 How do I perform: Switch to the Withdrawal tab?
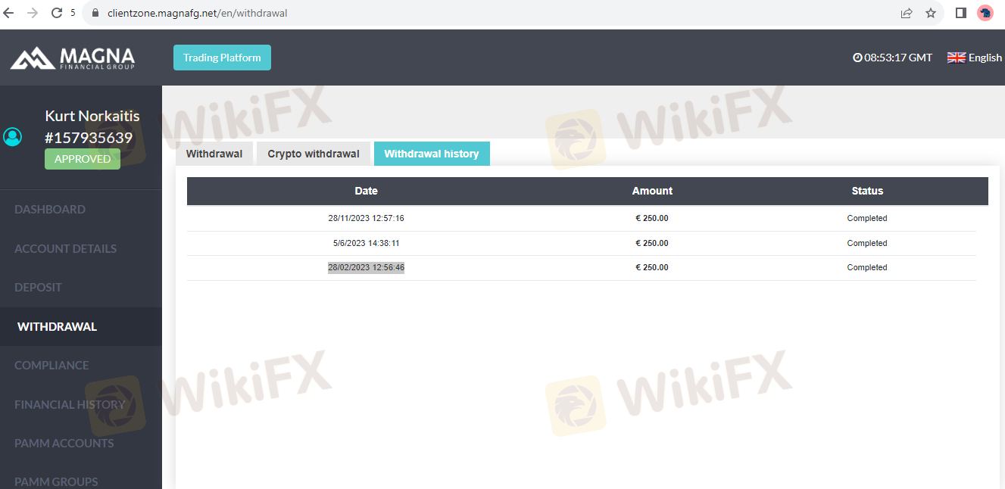[214, 154]
